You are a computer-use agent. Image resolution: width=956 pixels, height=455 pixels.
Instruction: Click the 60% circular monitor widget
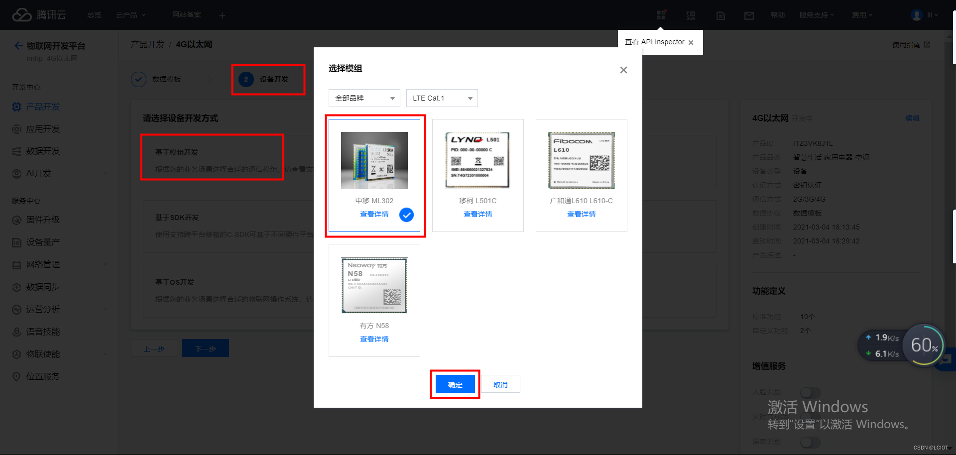point(924,345)
